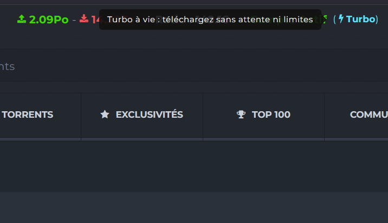Click the underline strip beneath Exclusivités
The image size is (388, 223).
142,139
